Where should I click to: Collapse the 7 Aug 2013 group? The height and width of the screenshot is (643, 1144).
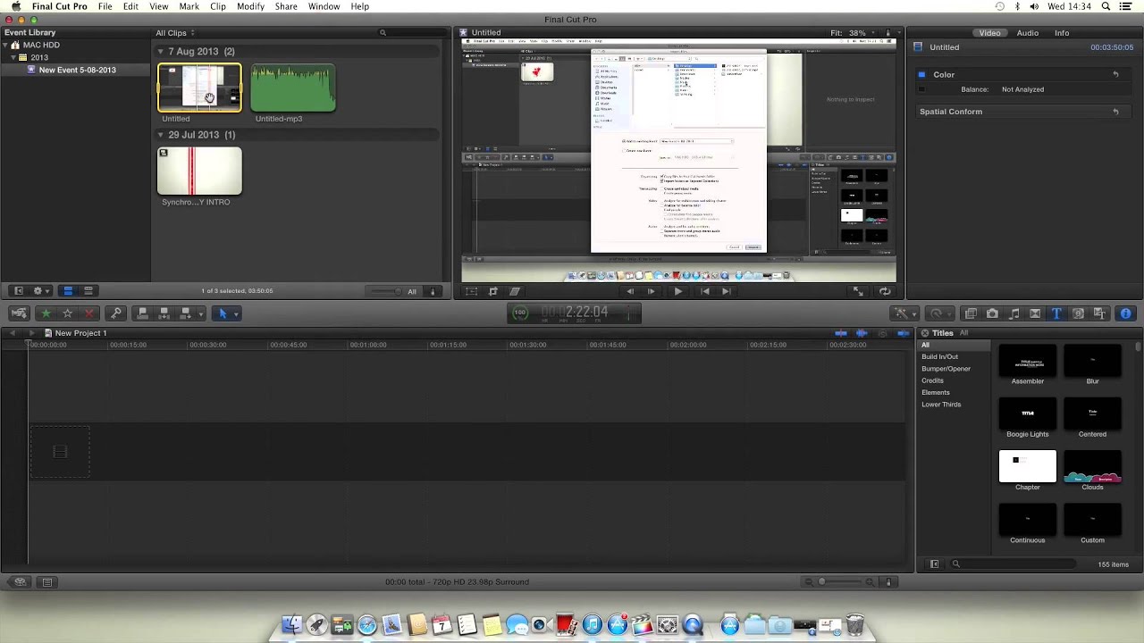(161, 52)
